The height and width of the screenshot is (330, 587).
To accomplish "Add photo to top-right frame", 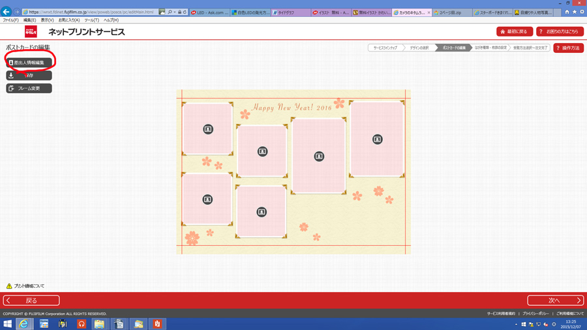I will click(x=377, y=140).
